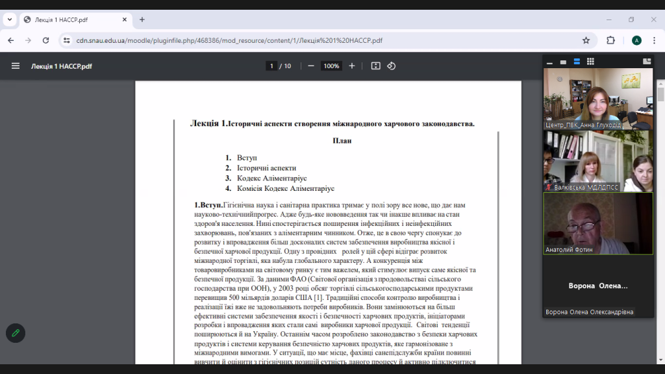This screenshot has width=665, height=374.
Task: Open a new browser tab
Action: [x=142, y=19]
